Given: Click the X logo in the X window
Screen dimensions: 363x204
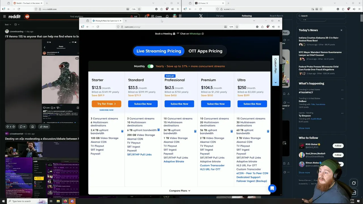Looking at the screenshot, I should pos(201,16).
